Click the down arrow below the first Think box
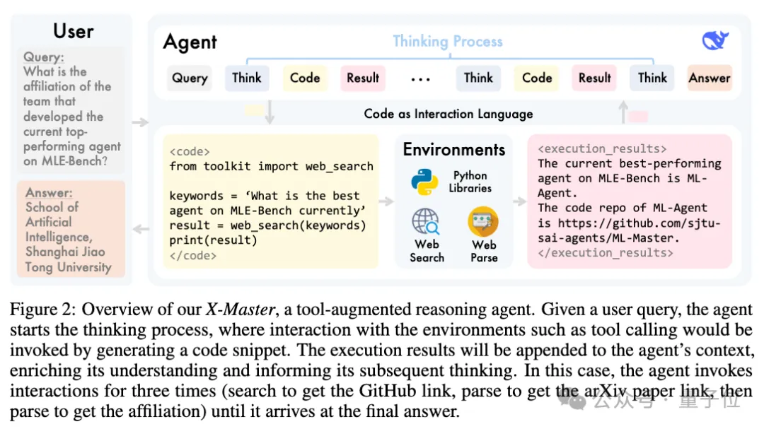Screen dimensions: 764x429 pyautogui.click(x=270, y=112)
